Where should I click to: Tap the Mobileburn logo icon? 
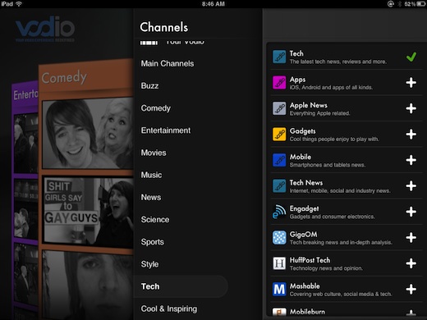coord(279,312)
